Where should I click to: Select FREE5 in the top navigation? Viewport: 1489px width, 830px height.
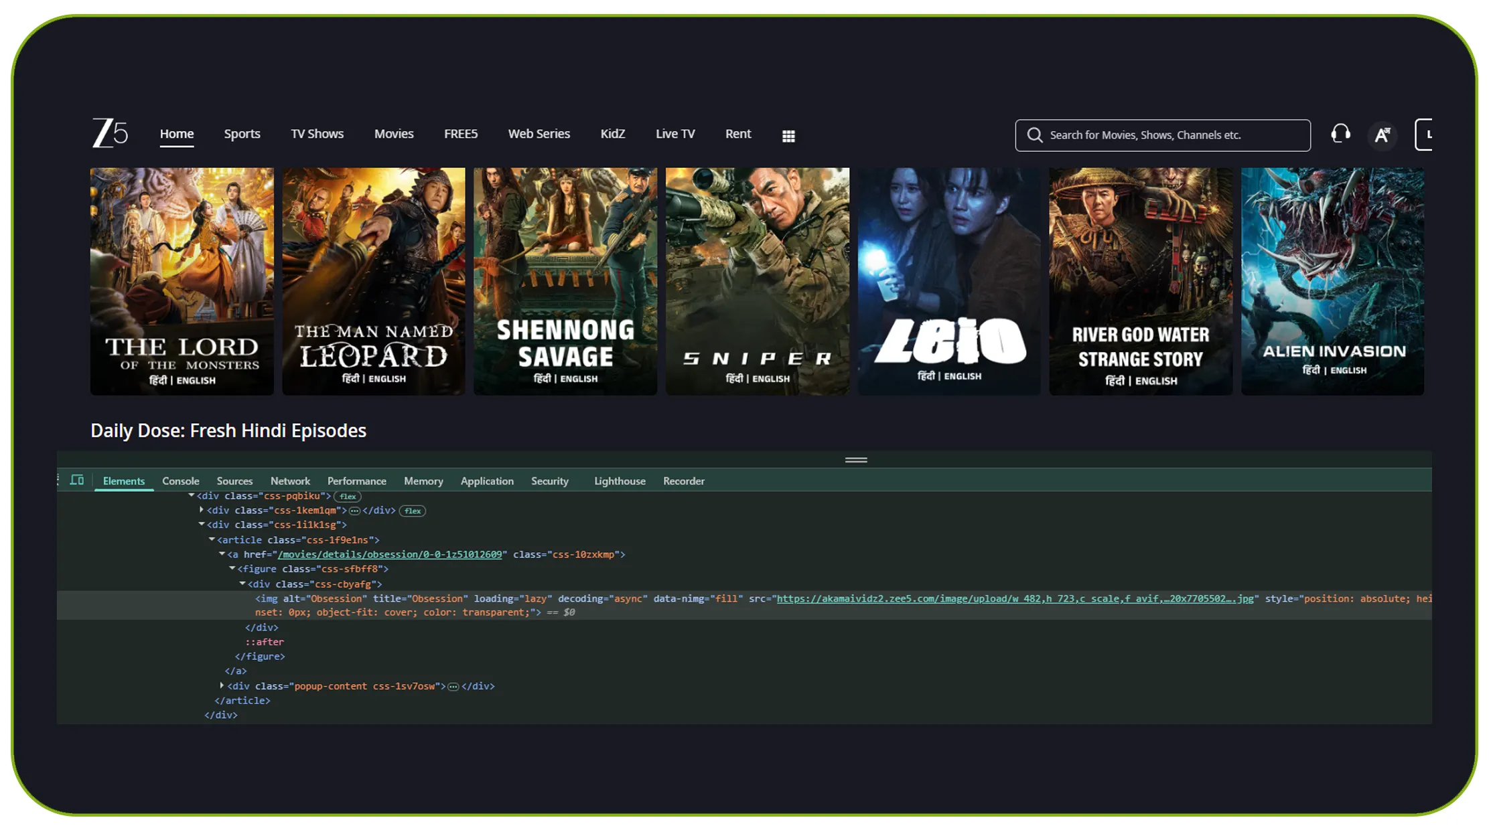461,134
